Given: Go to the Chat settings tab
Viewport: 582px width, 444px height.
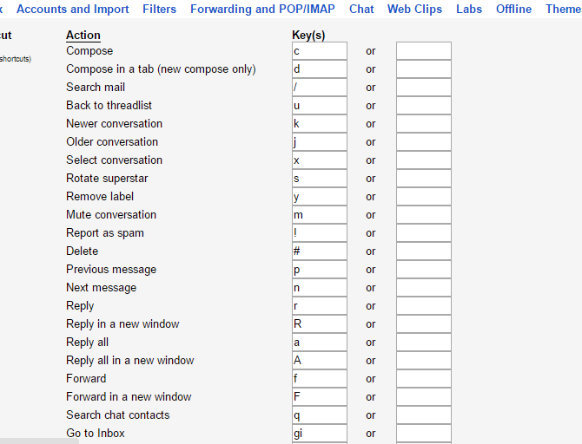Looking at the screenshot, I should [361, 10].
